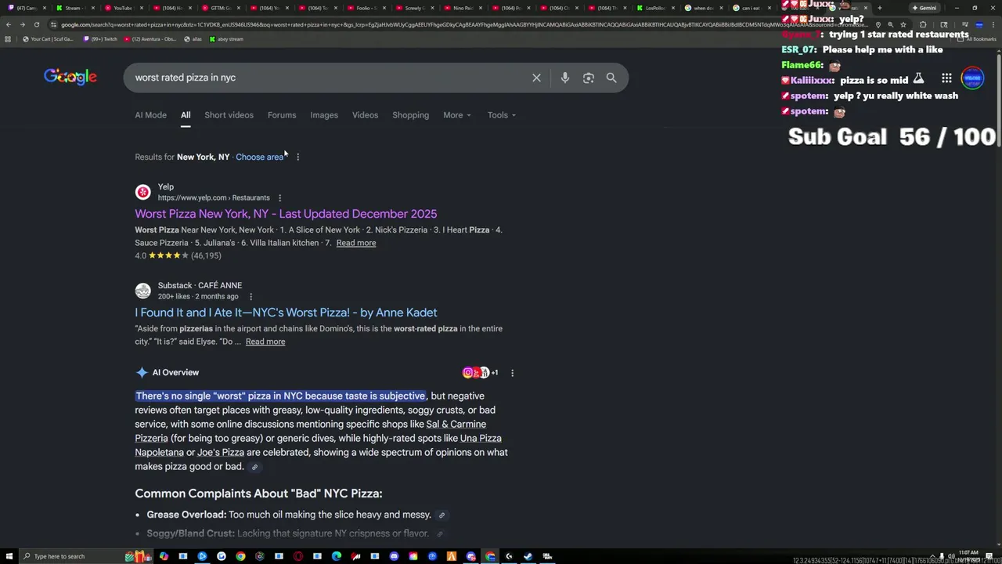Open NYC's Worst Pizza by Anne Kadet

click(286, 313)
